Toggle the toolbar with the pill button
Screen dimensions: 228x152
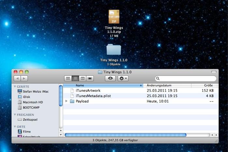214,72
